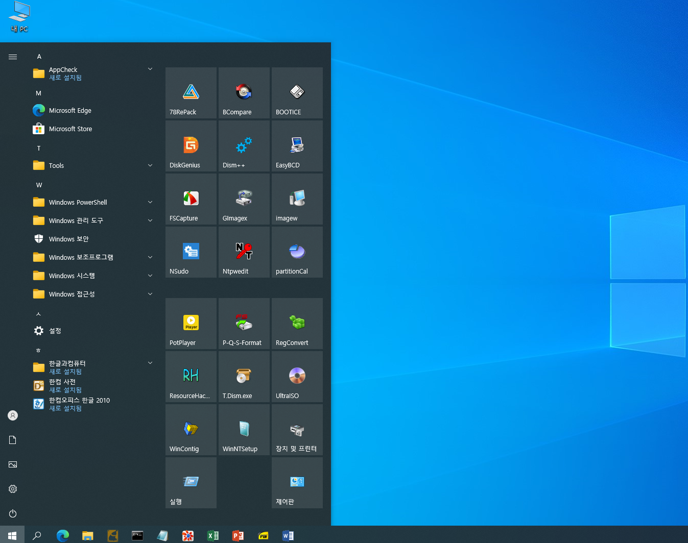This screenshot has height=543, width=688.
Task: Open the WinContig tile
Action: pyautogui.click(x=191, y=430)
